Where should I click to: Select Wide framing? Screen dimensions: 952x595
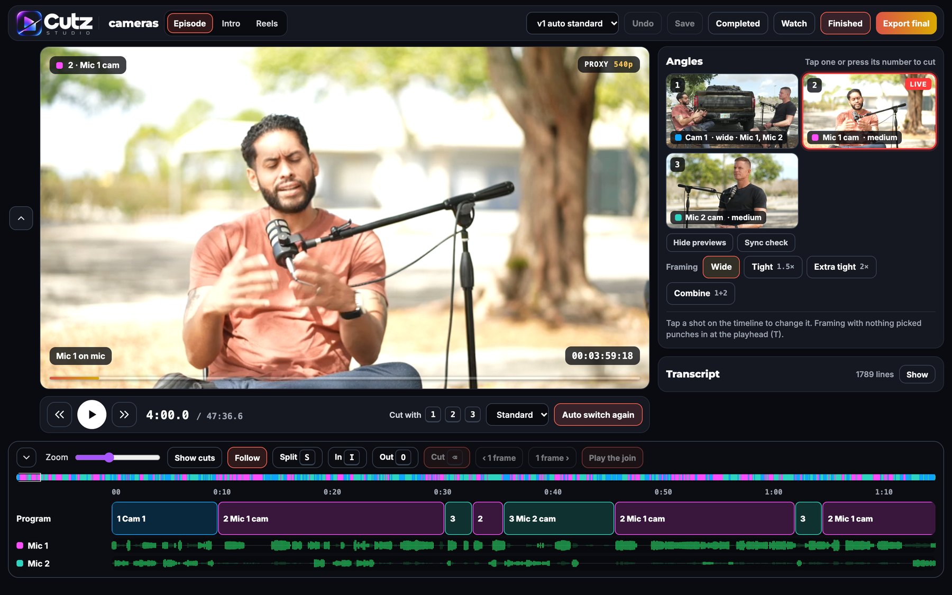tap(721, 267)
